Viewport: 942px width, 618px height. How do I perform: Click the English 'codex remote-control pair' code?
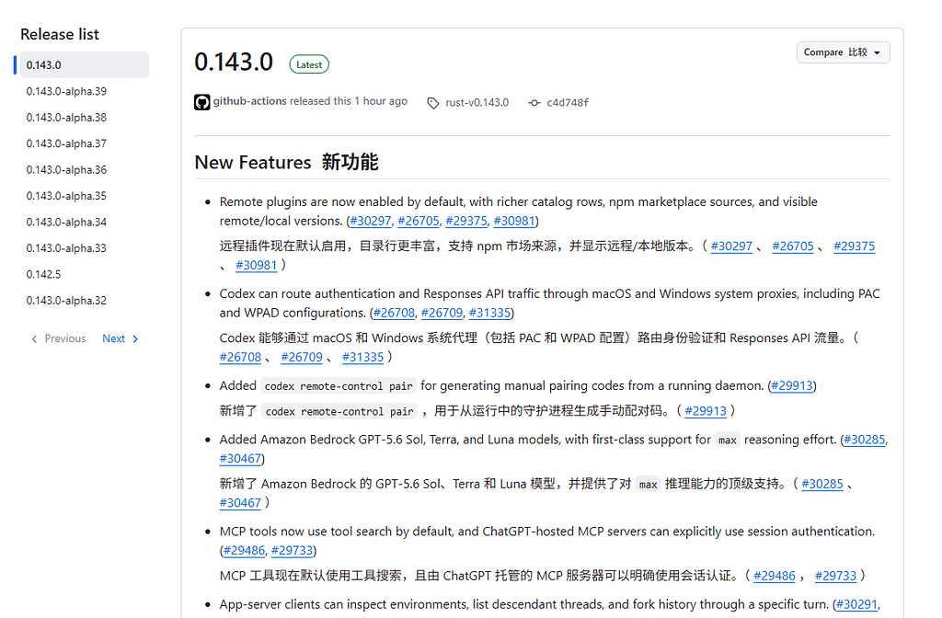(x=339, y=386)
